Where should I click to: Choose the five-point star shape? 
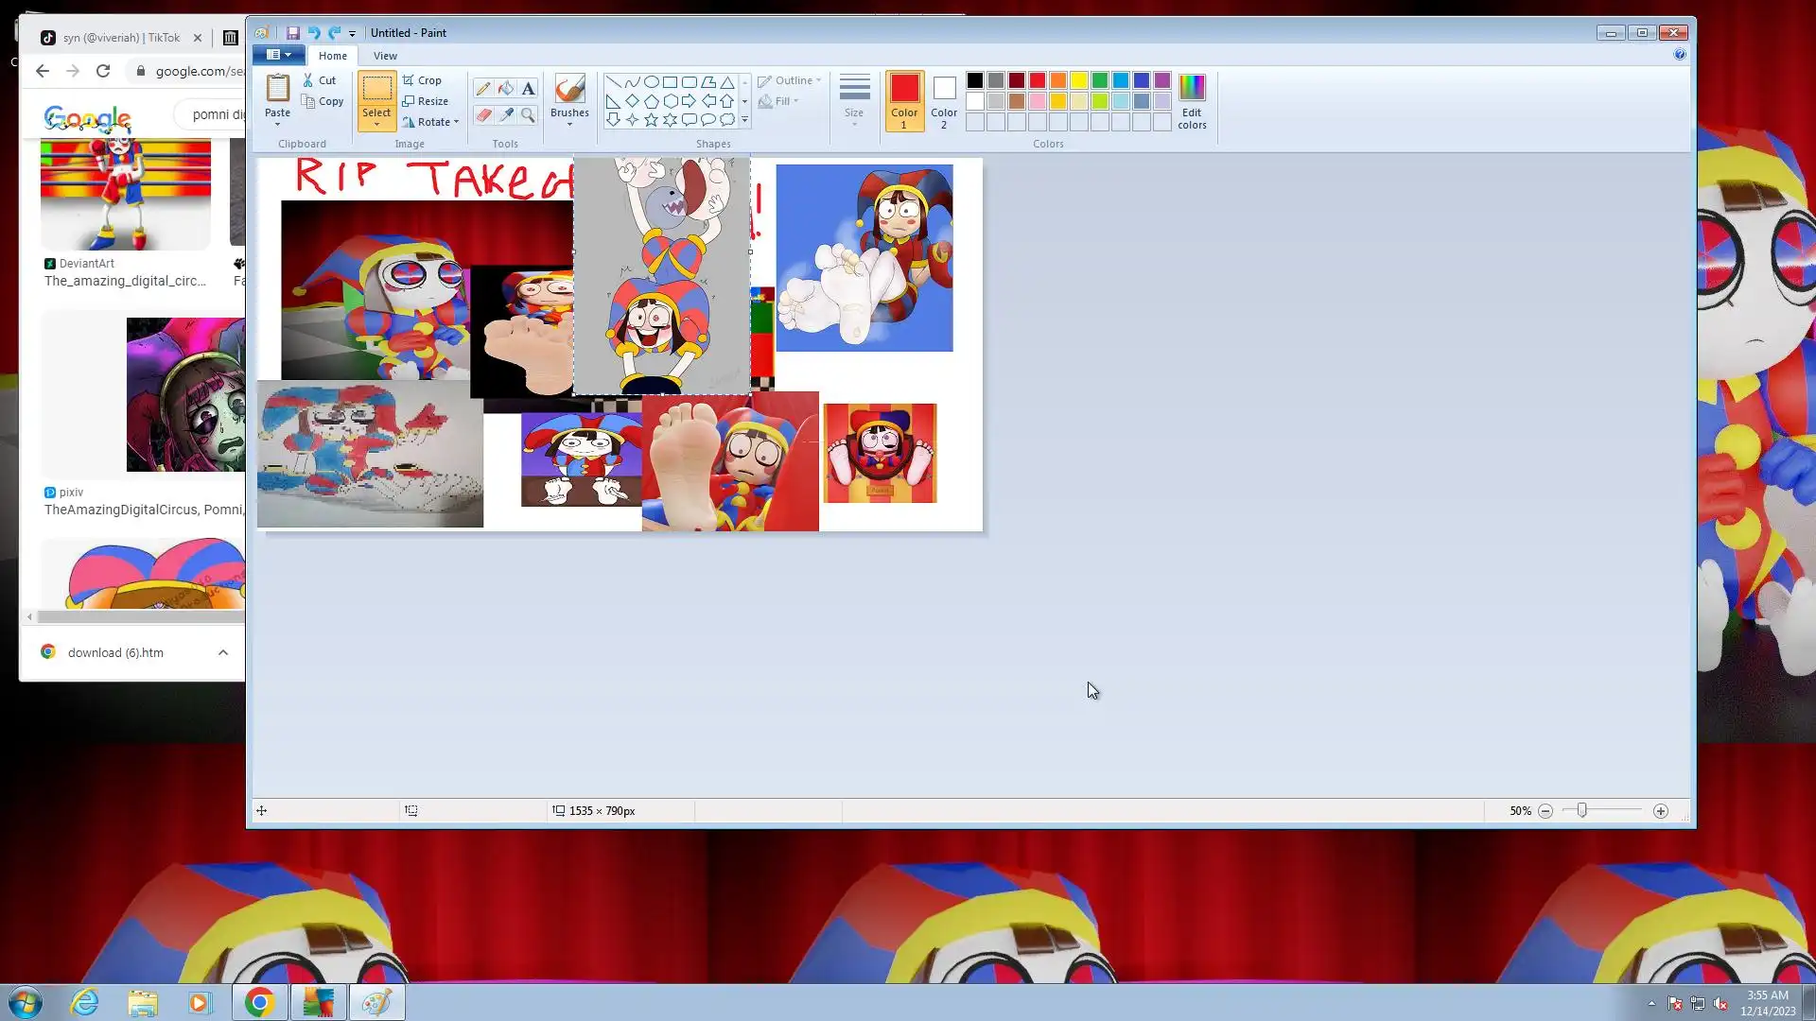651,120
